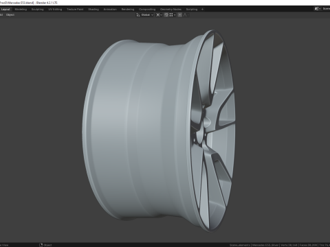Switch to the Rendering workspace
The width and height of the screenshot is (330, 247).
click(128, 10)
